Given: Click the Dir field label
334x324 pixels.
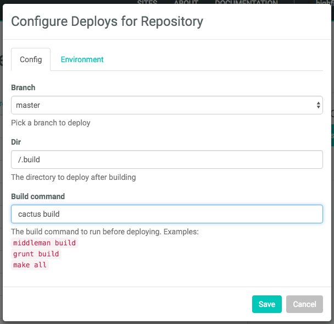Looking at the screenshot, I should coord(15,142).
